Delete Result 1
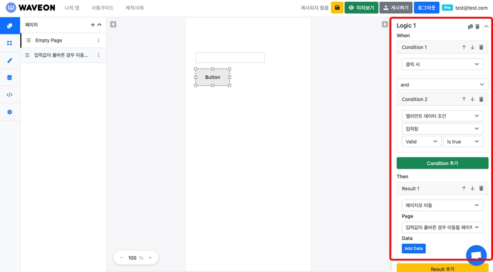The width and height of the screenshot is (493, 272). (x=481, y=188)
